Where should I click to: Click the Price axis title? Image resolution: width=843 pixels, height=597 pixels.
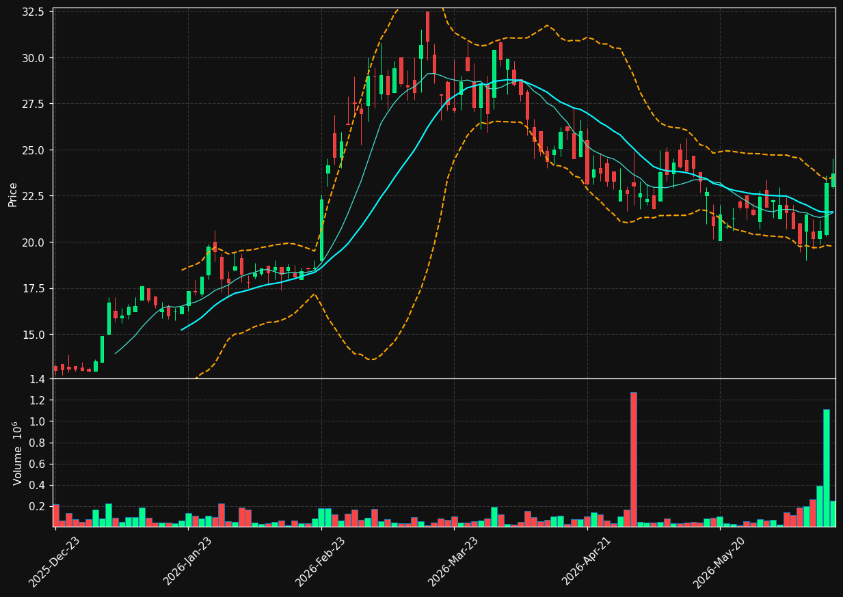(x=13, y=193)
